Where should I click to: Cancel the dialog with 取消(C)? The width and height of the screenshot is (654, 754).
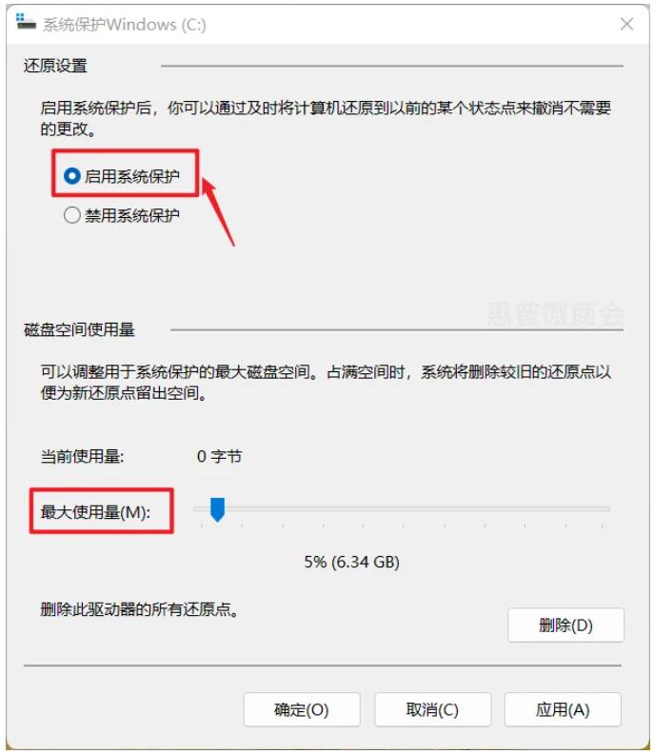pyautogui.click(x=432, y=709)
